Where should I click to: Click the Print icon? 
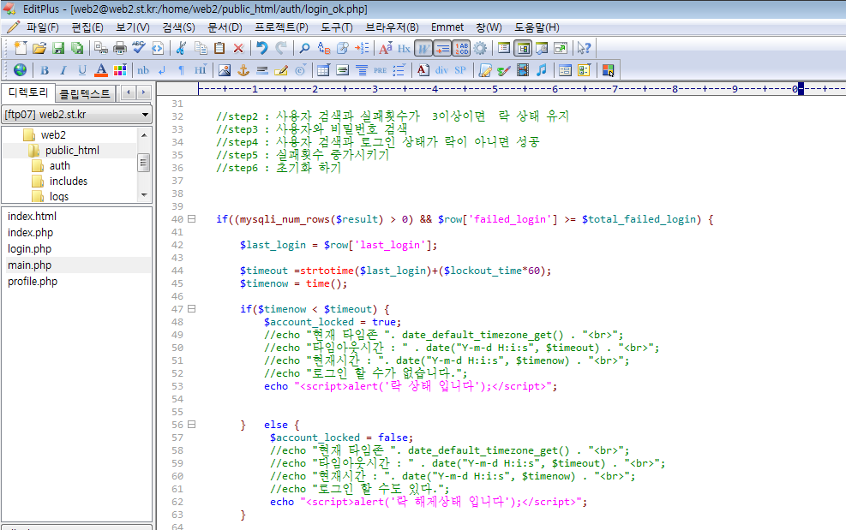(120, 48)
